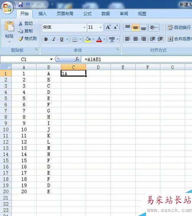The image size is (192, 216).
Task: Expand the underline style dropdown arrow
Action: pos(67,39)
